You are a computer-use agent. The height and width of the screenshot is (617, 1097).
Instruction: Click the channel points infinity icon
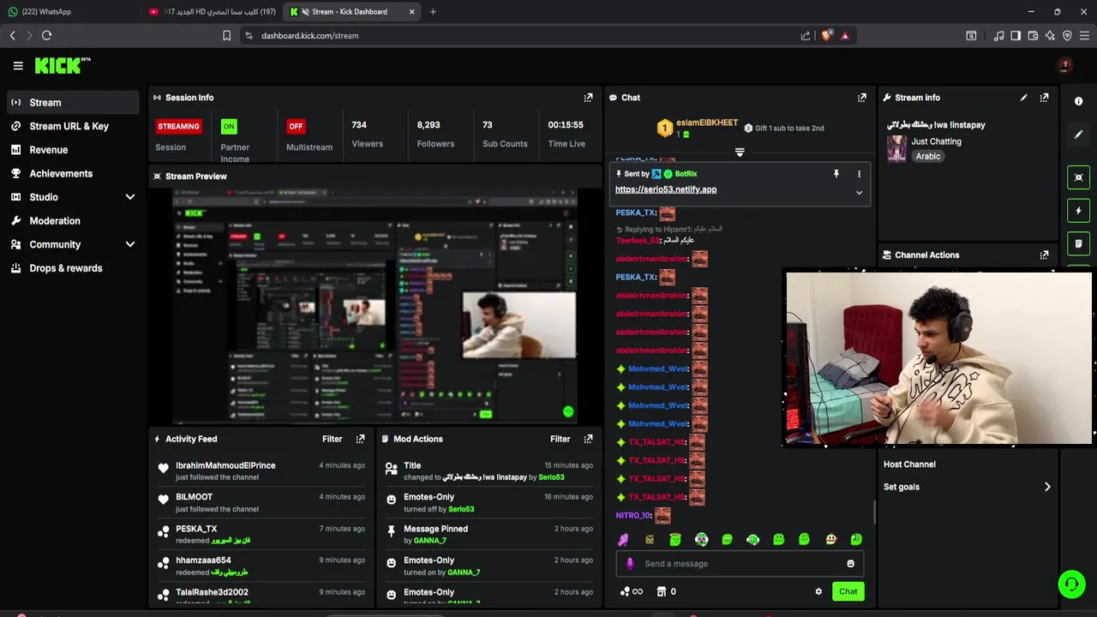[x=631, y=591]
